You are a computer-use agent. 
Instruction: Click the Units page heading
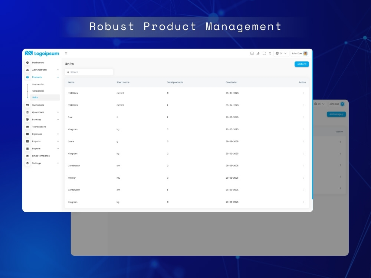[x=69, y=64]
